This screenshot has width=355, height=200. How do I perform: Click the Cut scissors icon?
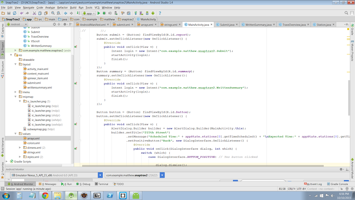coord(34,13)
